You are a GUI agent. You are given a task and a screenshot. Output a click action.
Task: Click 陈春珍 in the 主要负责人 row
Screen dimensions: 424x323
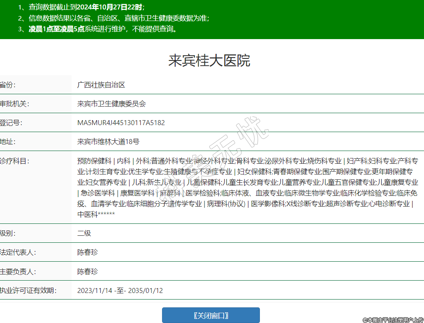tap(87, 272)
